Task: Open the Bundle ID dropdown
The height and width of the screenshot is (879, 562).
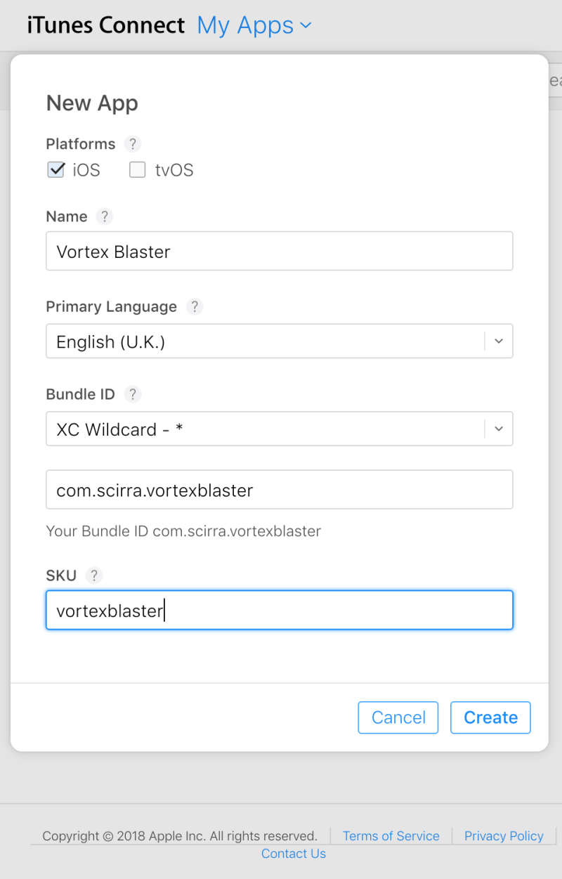Action: (x=499, y=429)
